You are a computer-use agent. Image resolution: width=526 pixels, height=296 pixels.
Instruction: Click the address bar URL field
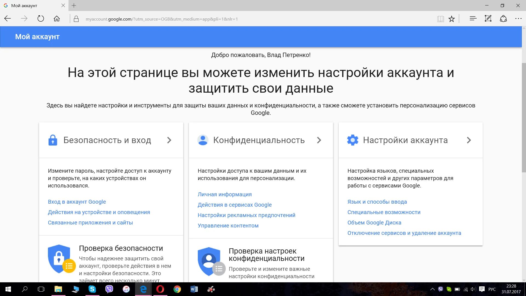pyautogui.click(x=192, y=19)
